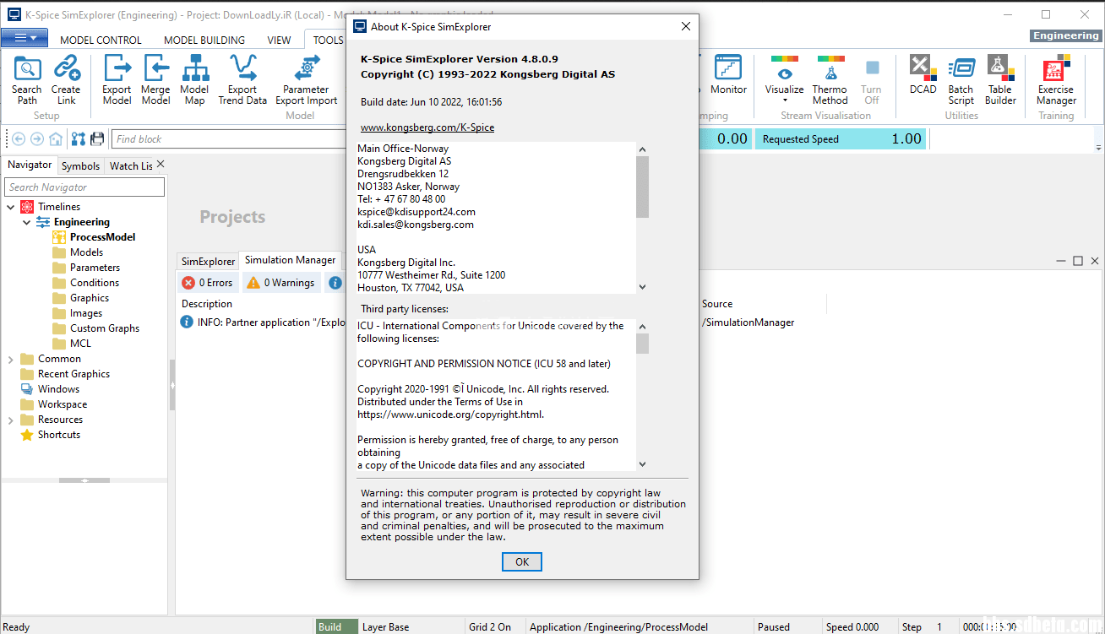This screenshot has width=1105, height=634.
Task: Open the Merge Model tool
Action: pyautogui.click(x=155, y=79)
